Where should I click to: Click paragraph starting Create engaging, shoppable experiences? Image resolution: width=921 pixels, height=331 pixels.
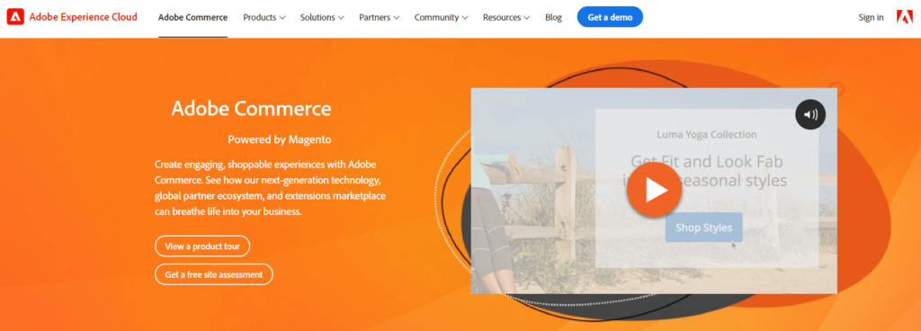point(270,187)
